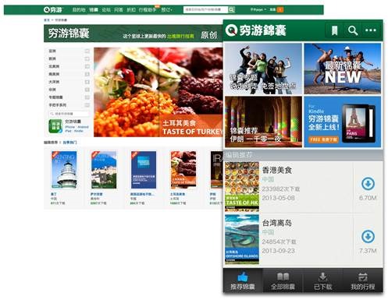Select the 台湾离岛 title text
This screenshot has width=388, height=300.
(x=277, y=223)
